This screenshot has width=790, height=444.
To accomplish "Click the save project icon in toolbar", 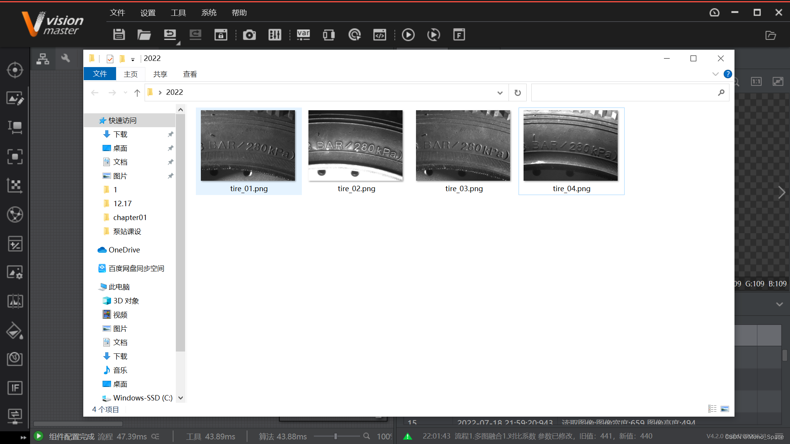I will pyautogui.click(x=119, y=35).
